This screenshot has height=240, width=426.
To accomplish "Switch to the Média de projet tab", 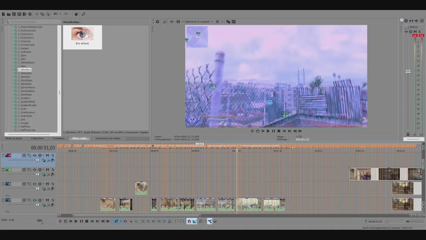I will pos(14,138).
